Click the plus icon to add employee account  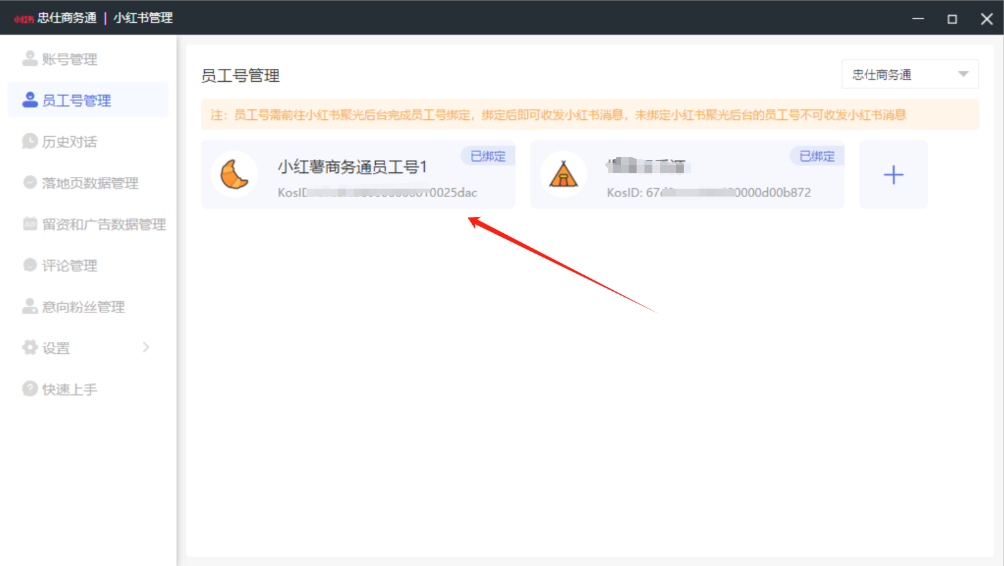coord(893,174)
